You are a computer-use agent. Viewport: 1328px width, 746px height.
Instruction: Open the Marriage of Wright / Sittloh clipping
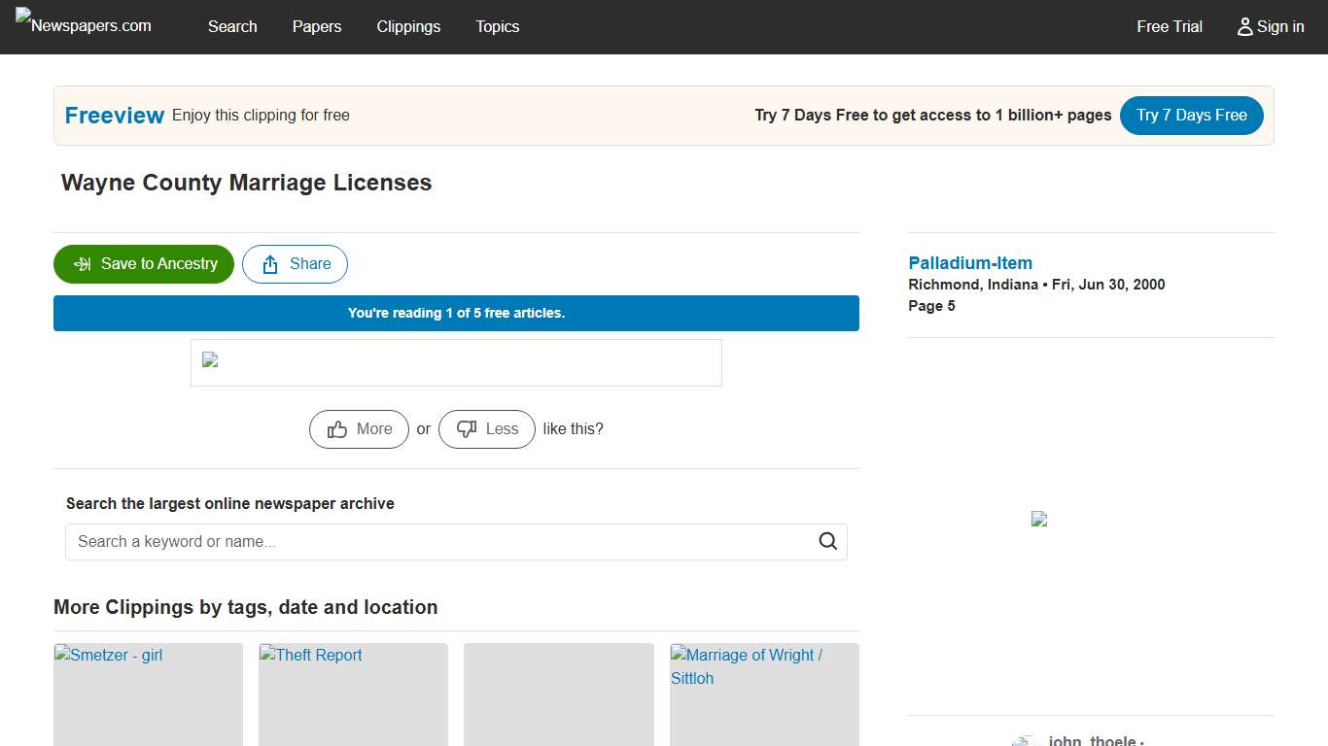(x=764, y=694)
